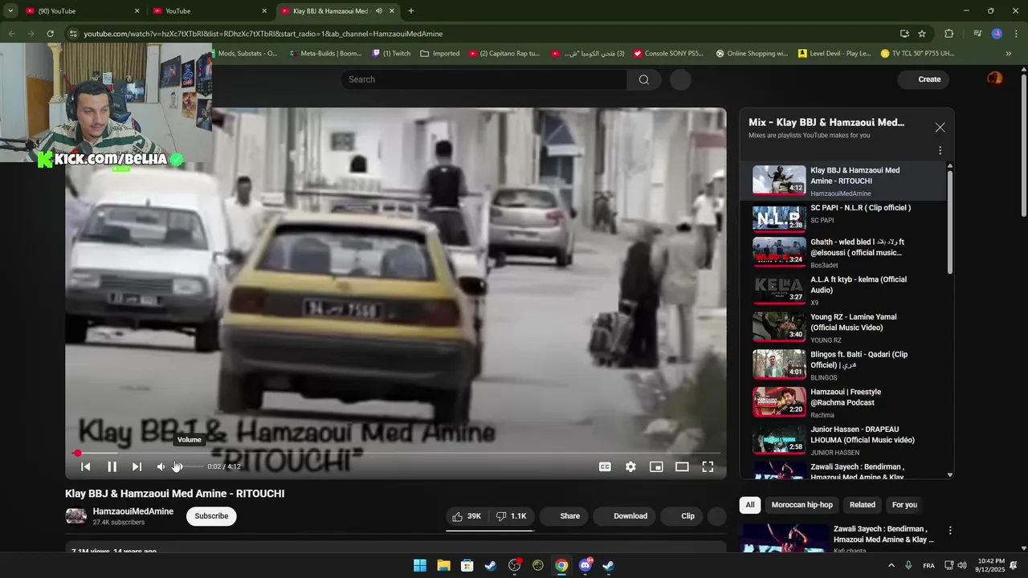1028x578 pixels.
Task: Click the taskbar microphone icon
Action: (908, 566)
